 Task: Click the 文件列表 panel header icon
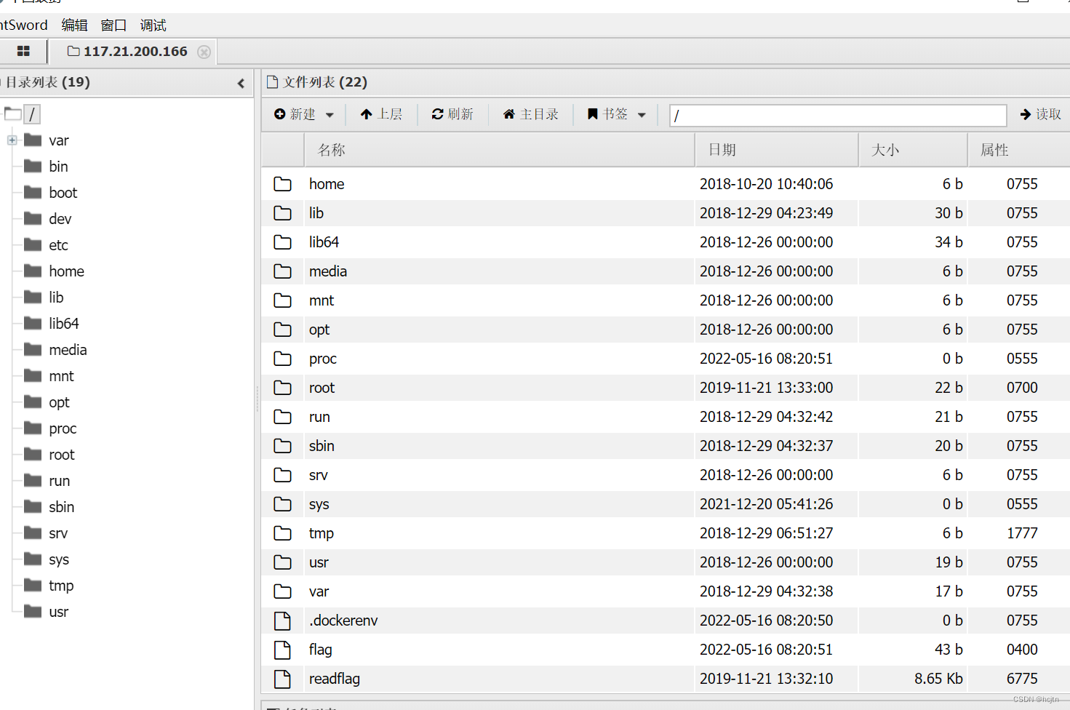click(x=273, y=81)
